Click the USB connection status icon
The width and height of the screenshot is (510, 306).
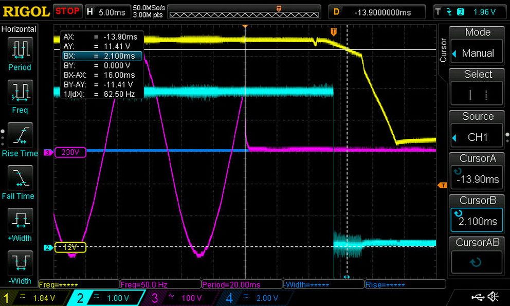pos(478,297)
